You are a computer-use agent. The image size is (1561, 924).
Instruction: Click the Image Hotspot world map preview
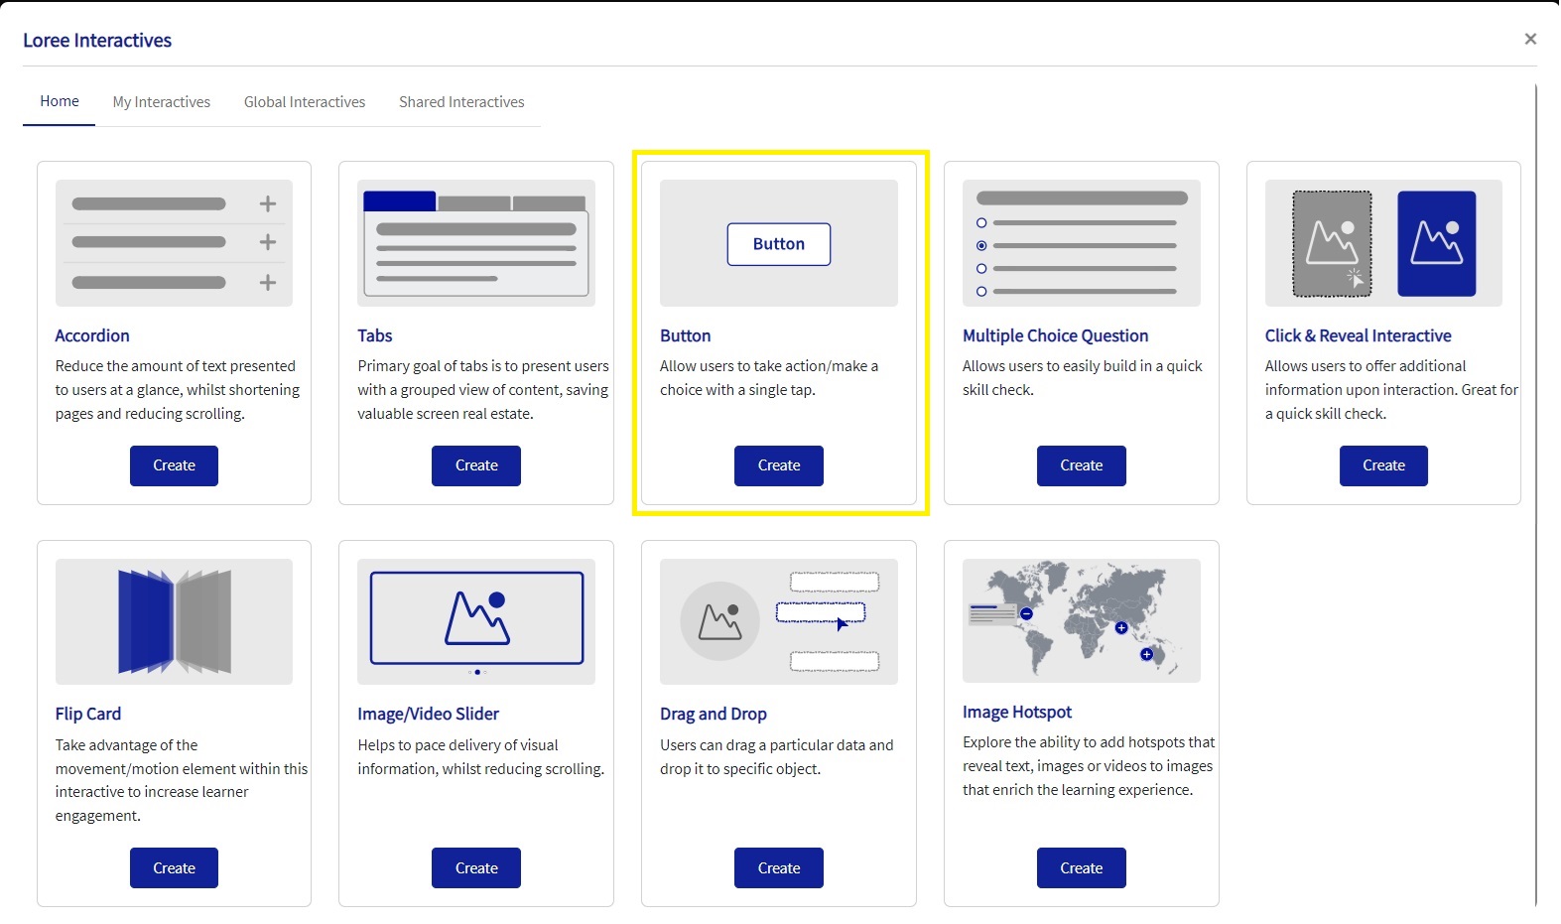1082,620
